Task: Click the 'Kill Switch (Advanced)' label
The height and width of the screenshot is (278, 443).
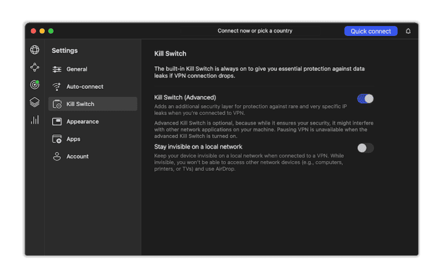Action: pos(185,97)
